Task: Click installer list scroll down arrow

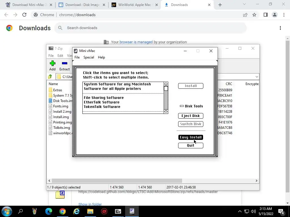Action: click(x=166, y=111)
